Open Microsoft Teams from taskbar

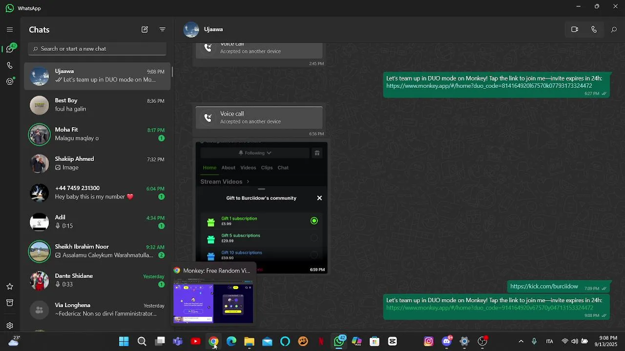(x=178, y=341)
